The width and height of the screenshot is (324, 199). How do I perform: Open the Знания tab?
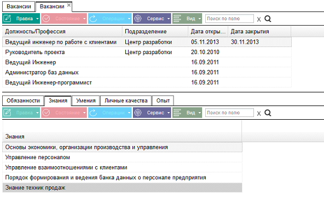(x=58, y=101)
